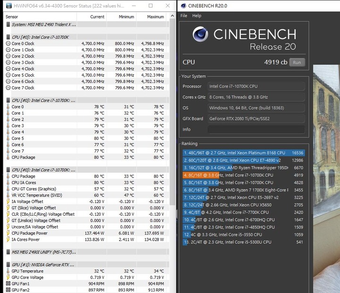The width and height of the screenshot is (340, 293).
Task: Select ranking entry i7-10700K scoring 4828
Action: point(244,182)
